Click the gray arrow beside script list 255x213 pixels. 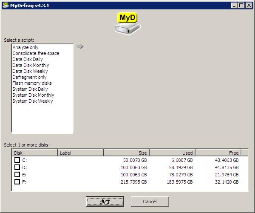80,46
